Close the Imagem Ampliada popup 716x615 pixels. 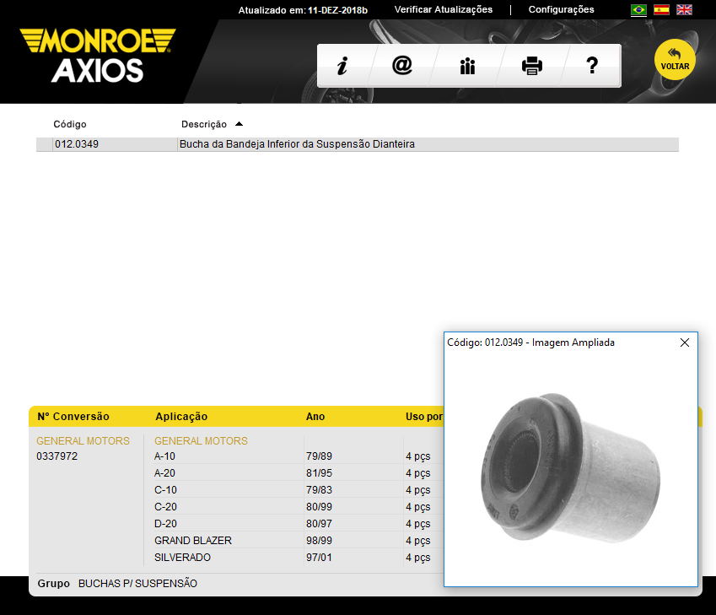(x=685, y=343)
